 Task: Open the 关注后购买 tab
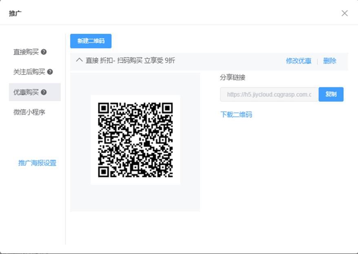tap(29, 72)
